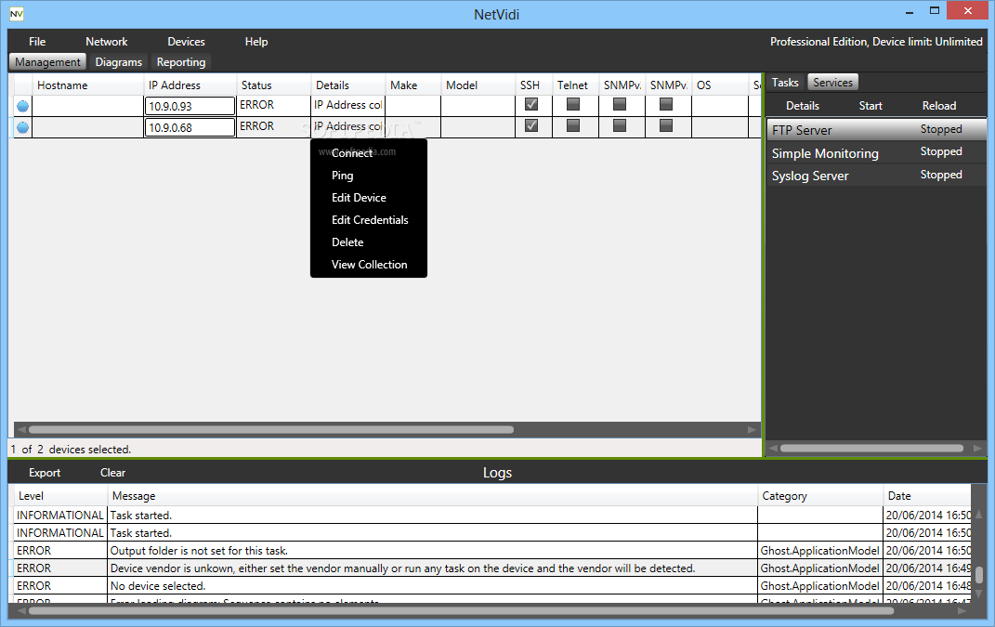Click the NetVidi NV app icon
The width and height of the screenshot is (995, 627).
[x=17, y=14]
